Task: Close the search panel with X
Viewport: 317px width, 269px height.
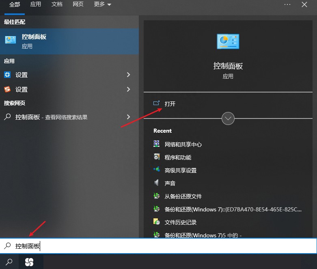Action: point(304,4)
